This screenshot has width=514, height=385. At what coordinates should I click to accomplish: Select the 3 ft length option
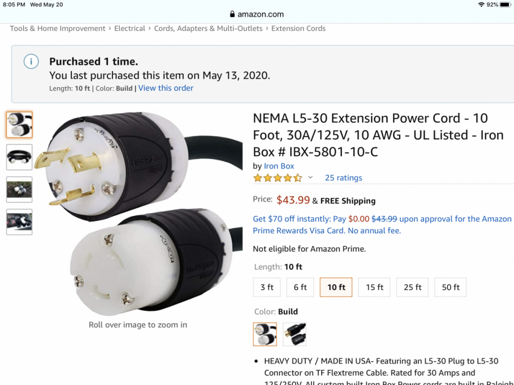(267, 287)
